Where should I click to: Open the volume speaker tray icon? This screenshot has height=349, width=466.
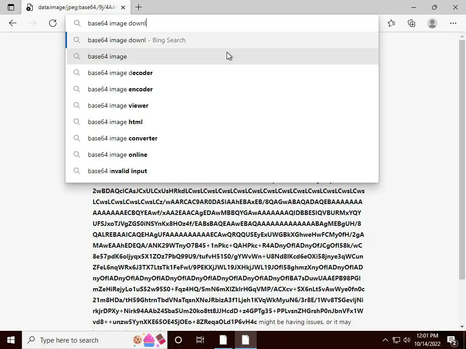click(x=407, y=340)
